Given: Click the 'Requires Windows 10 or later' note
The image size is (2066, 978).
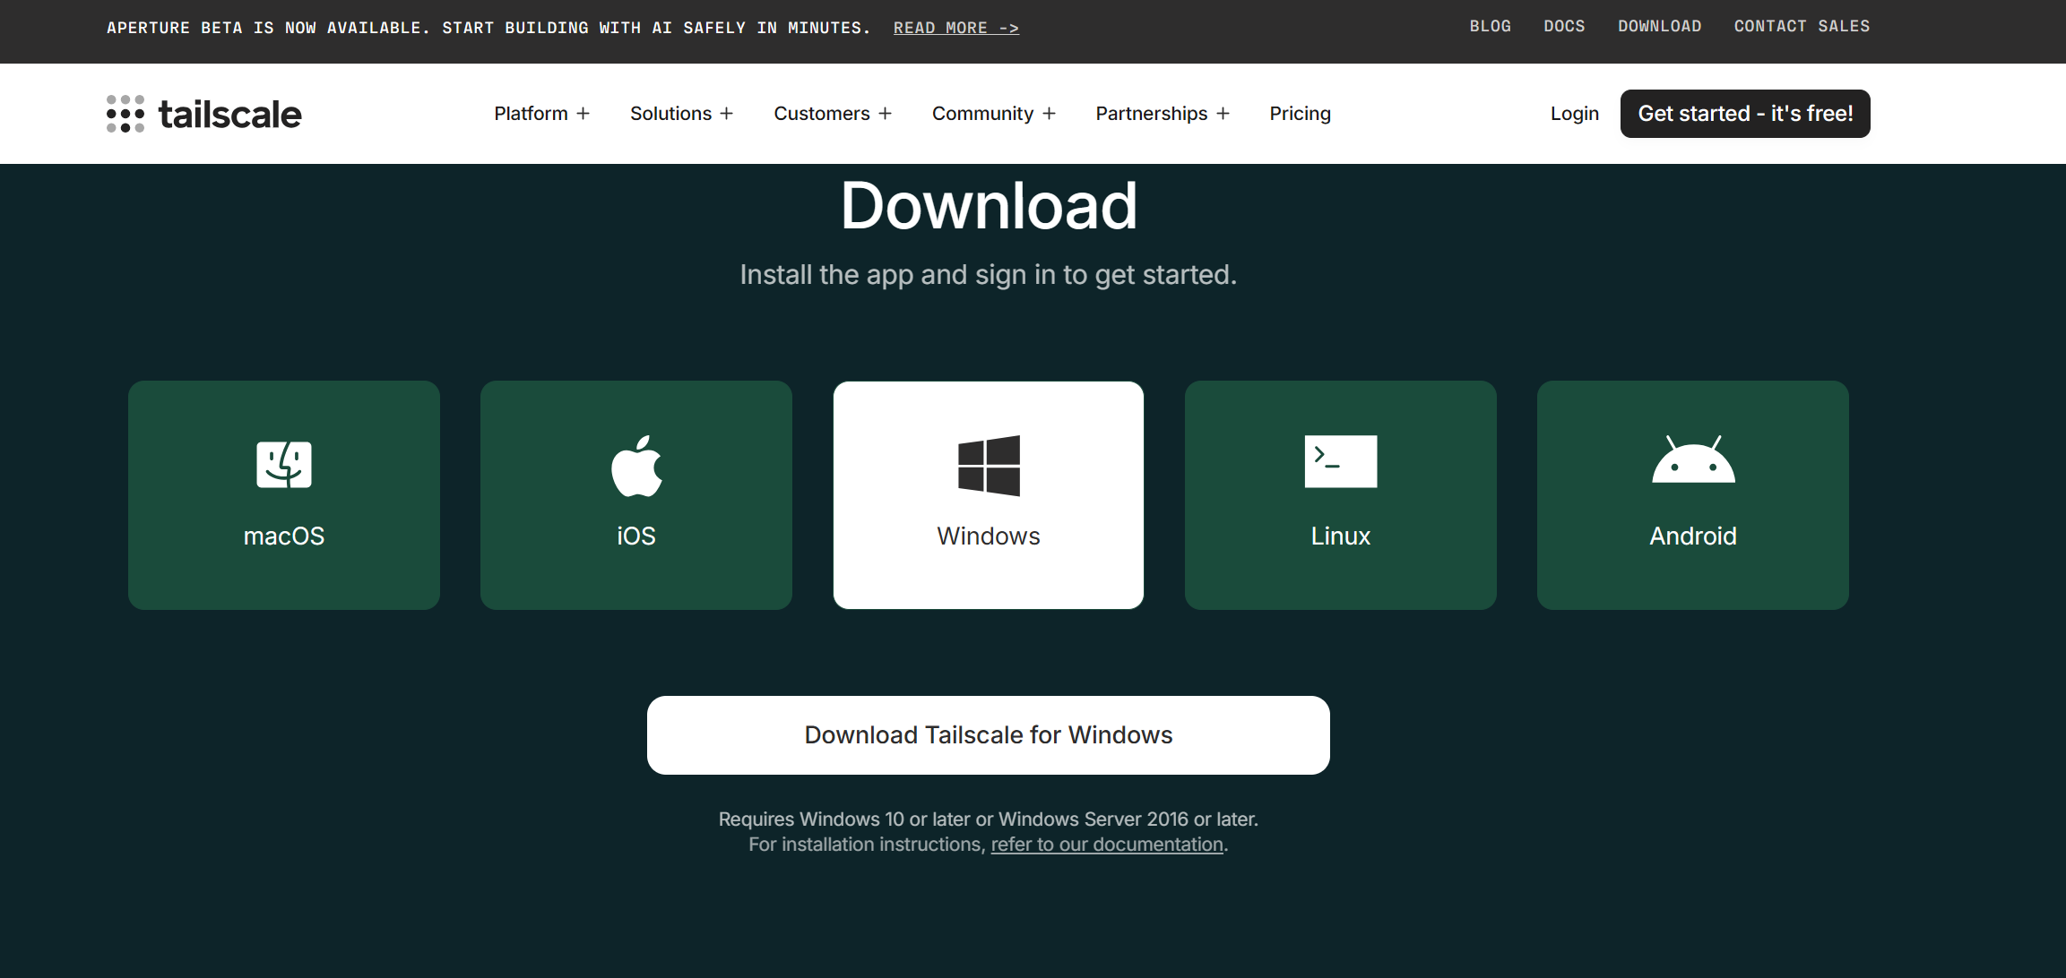Looking at the screenshot, I should click(989, 819).
